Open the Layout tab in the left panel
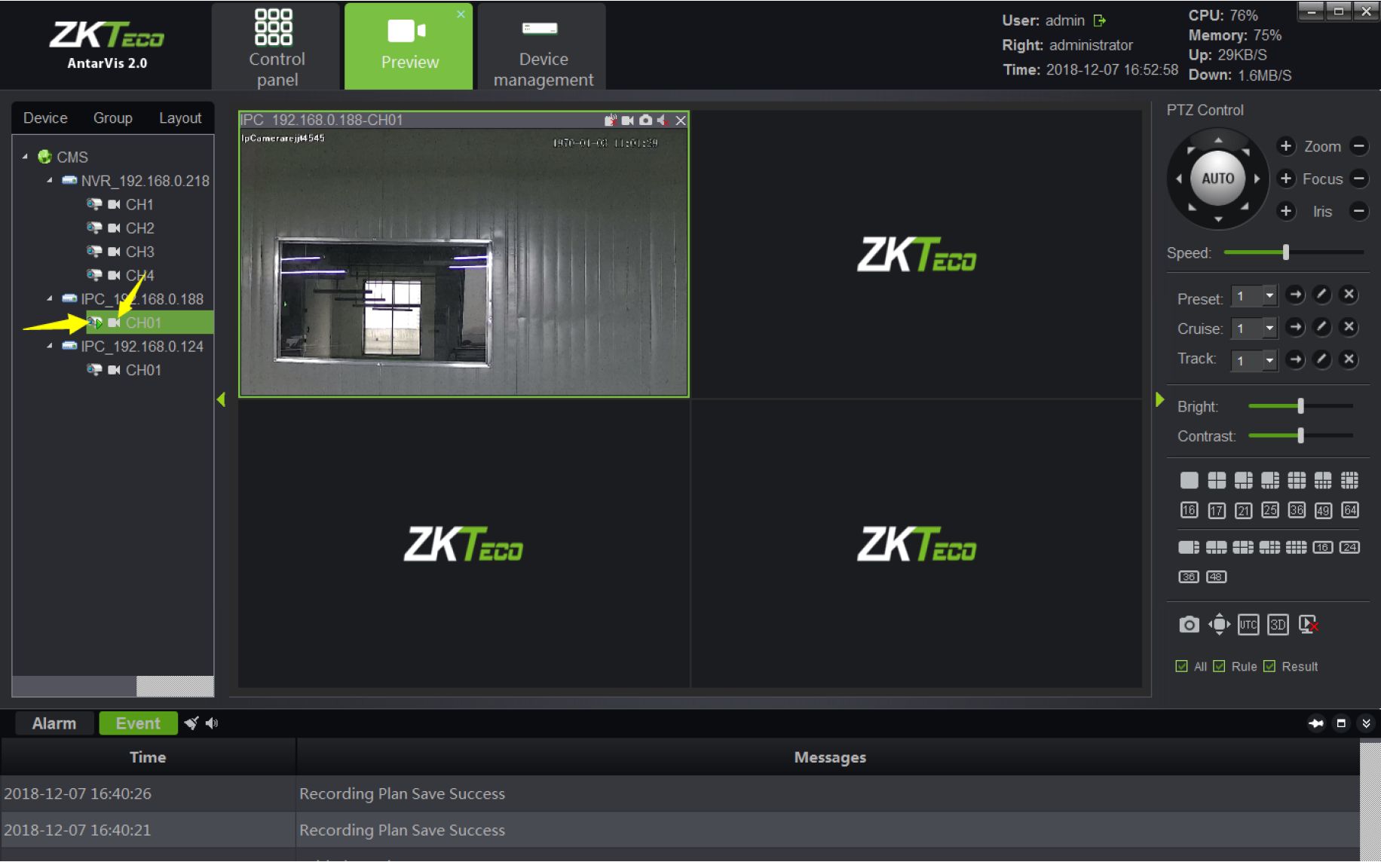The height and width of the screenshot is (862, 1381). 179,118
